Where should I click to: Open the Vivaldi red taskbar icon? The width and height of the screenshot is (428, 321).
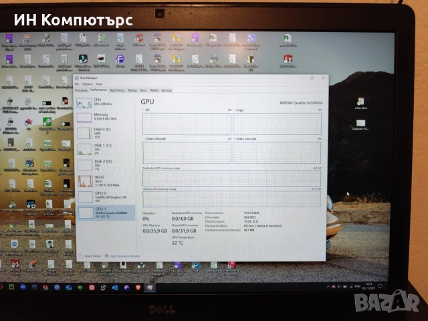pos(92,288)
